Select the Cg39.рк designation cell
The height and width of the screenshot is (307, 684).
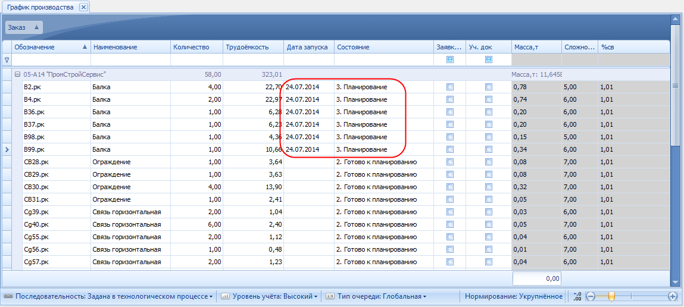click(57, 212)
